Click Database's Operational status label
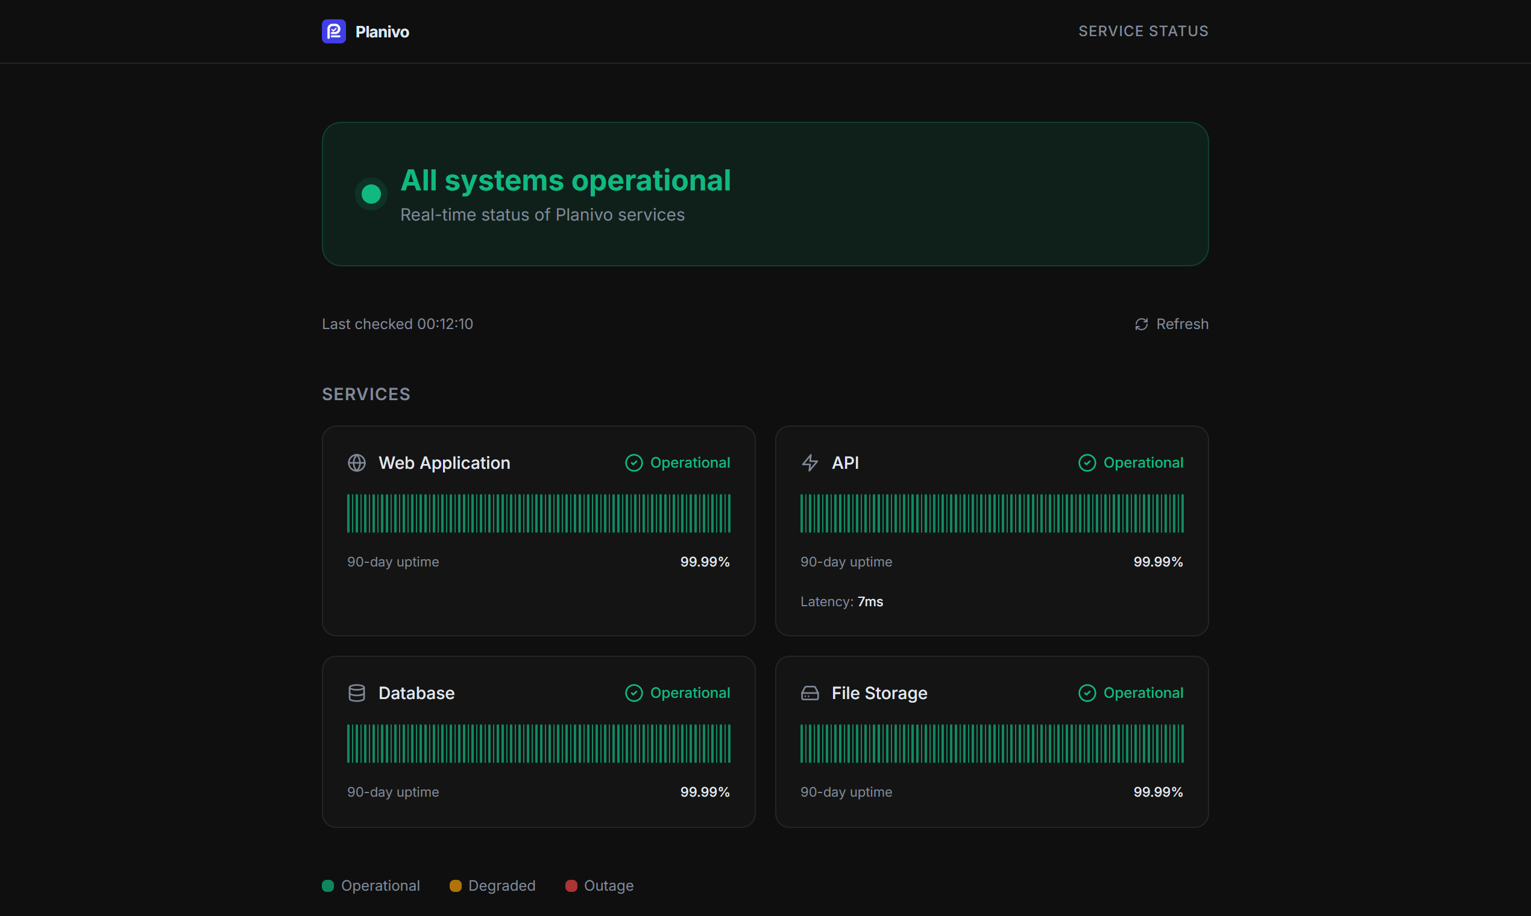 tap(690, 693)
